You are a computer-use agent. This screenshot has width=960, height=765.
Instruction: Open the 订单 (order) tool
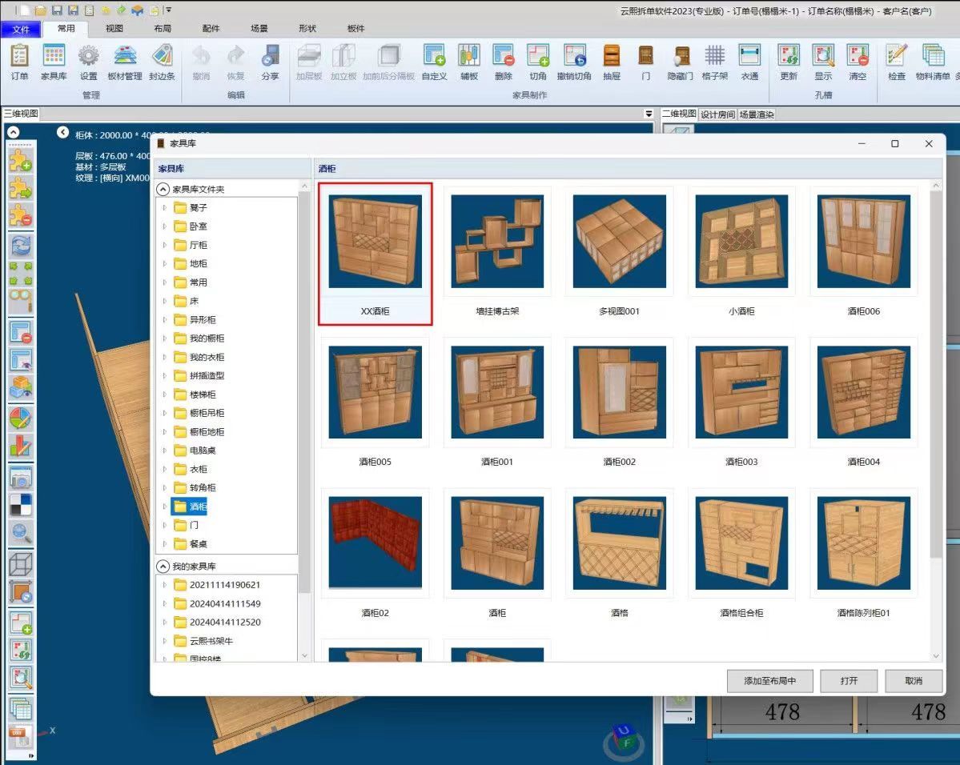(x=19, y=62)
